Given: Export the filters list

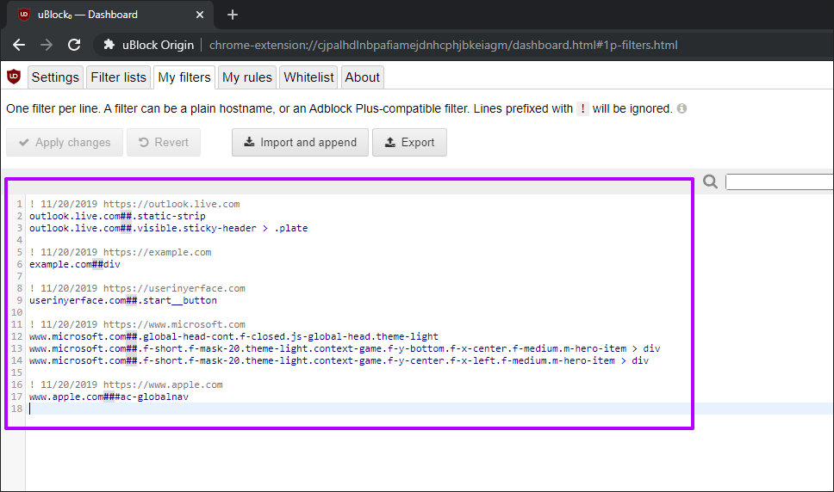Looking at the screenshot, I should coord(409,143).
